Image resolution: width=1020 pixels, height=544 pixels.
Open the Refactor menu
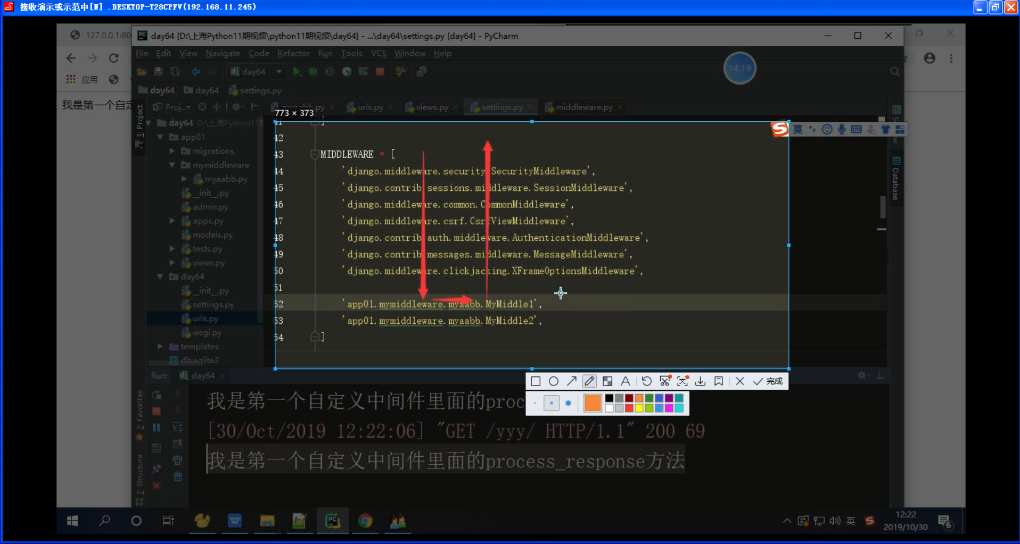point(293,54)
